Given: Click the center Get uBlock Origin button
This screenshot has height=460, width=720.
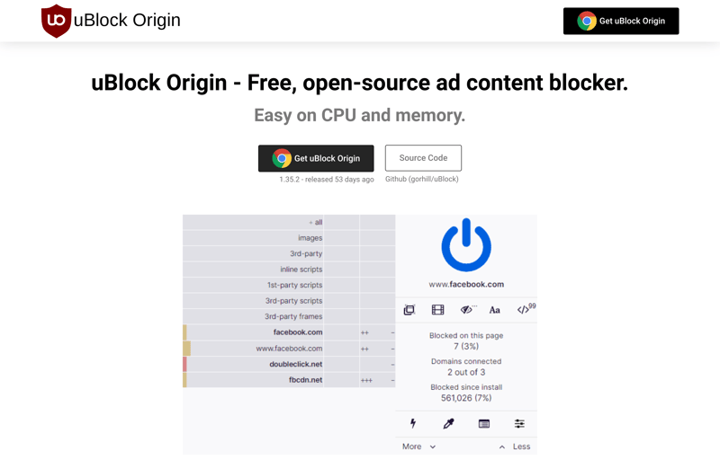Looking at the screenshot, I should (x=316, y=158).
